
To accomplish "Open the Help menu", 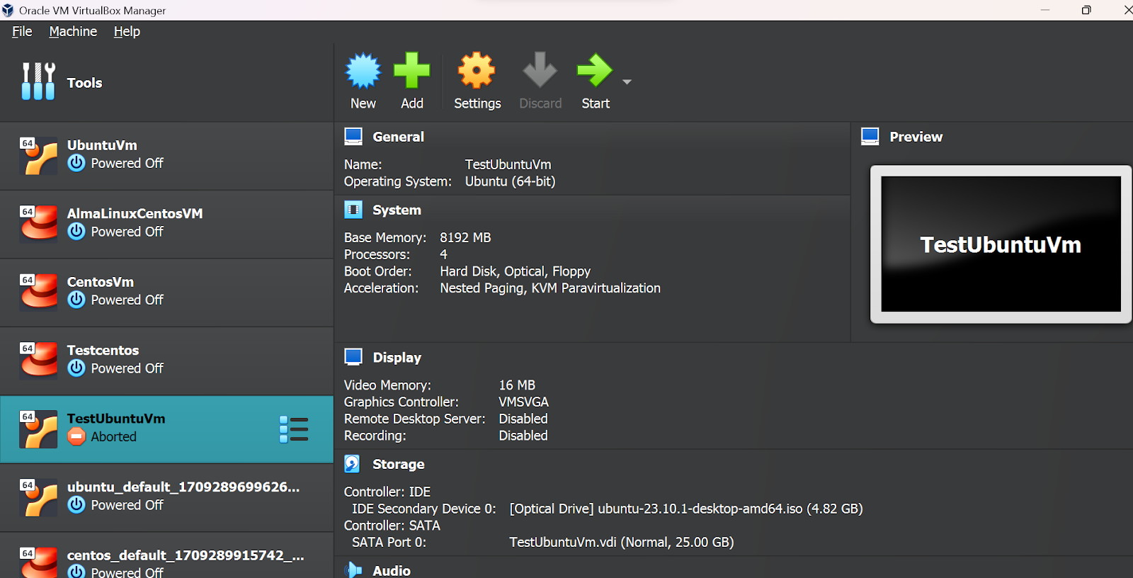I will click(x=127, y=31).
